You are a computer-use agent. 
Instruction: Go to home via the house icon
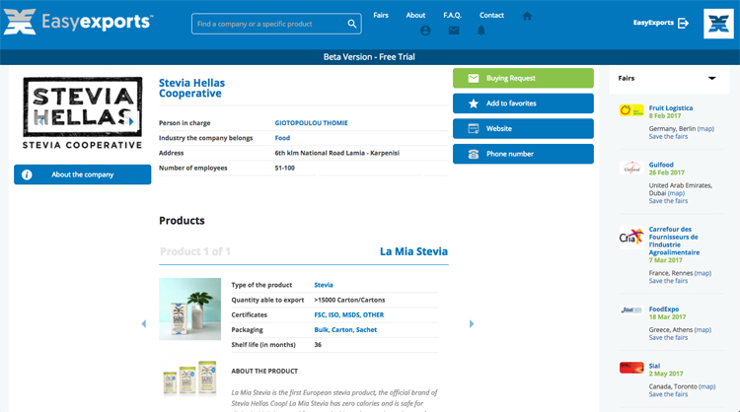(x=527, y=16)
